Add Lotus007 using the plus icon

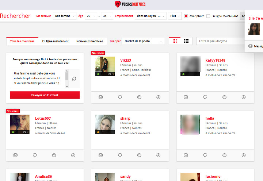pyautogui.click(x=73, y=155)
